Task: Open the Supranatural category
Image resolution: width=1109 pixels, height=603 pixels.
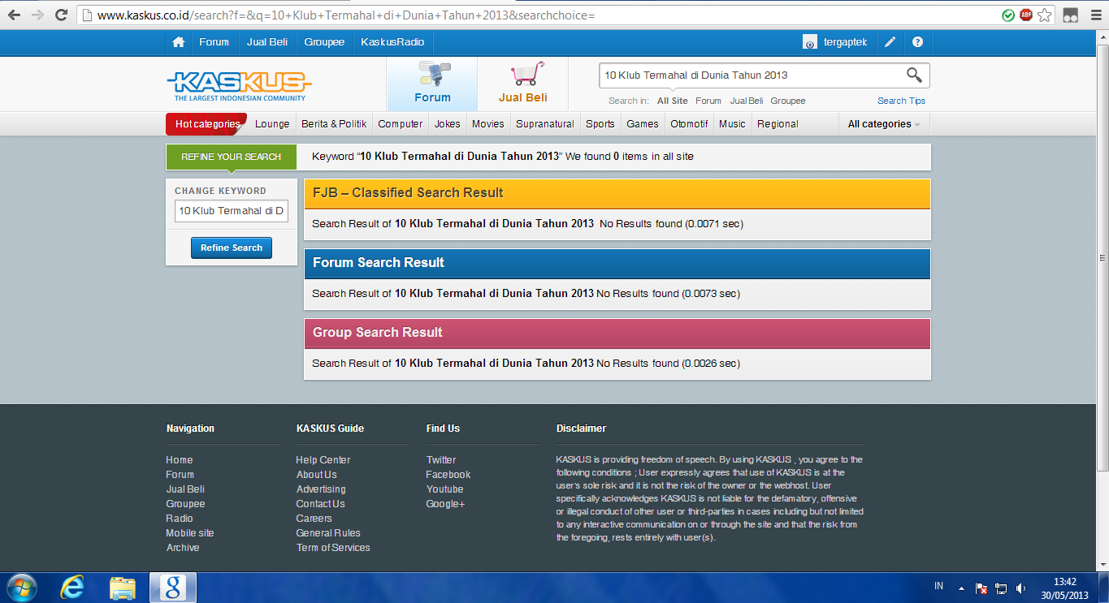Action: pos(545,124)
